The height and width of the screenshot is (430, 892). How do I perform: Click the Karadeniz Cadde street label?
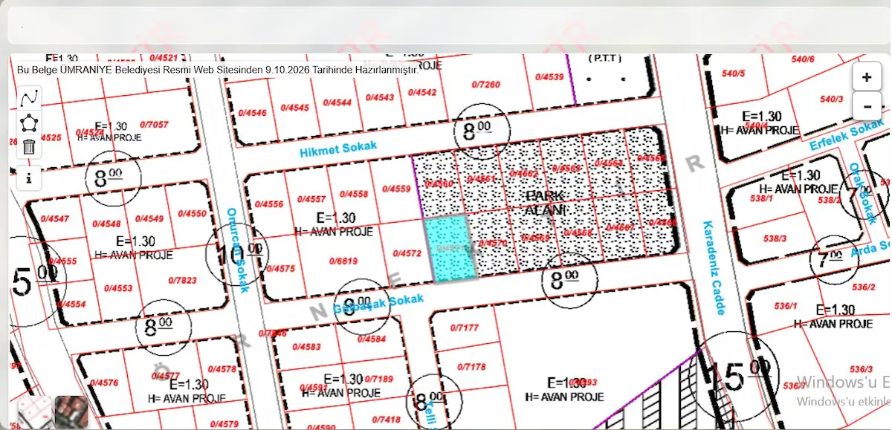pos(712,268)
